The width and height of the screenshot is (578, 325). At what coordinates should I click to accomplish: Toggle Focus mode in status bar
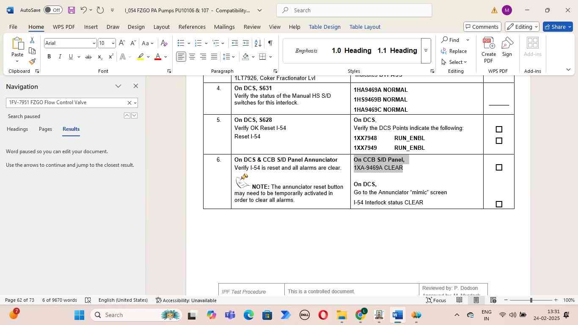point(436,300)
